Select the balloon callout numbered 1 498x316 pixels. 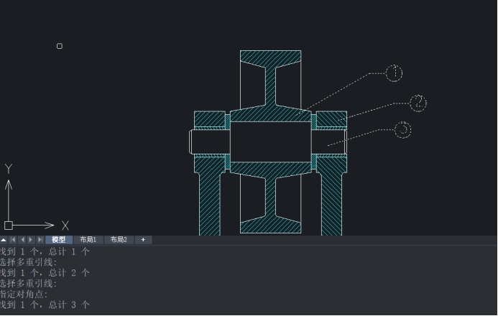394,73
